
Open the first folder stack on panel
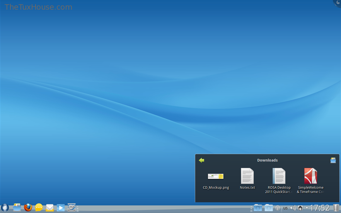tap(257, 208)
